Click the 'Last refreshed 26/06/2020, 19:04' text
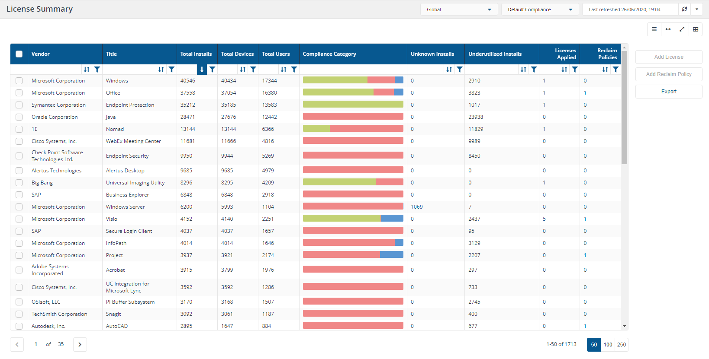Viewport: 709px width, 359px height. tap(625, 10)
